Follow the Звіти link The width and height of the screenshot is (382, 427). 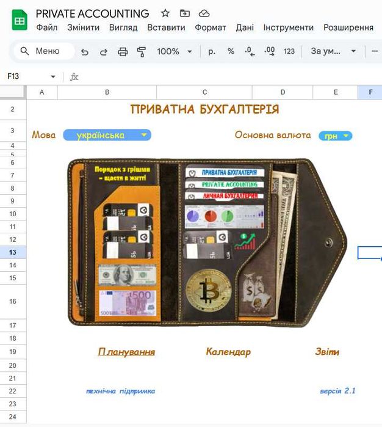[327, 352]
